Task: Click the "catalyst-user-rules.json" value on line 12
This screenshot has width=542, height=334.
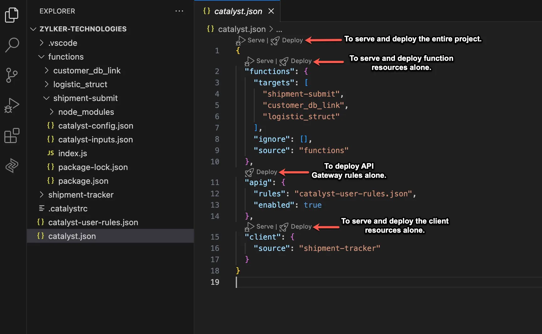Action: [353, 194]
